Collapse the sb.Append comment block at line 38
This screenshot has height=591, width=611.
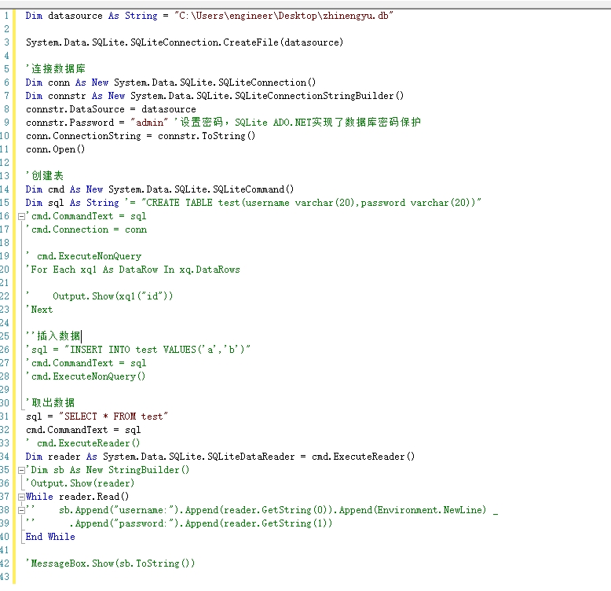pyautogui.click(x=20, y=510)
